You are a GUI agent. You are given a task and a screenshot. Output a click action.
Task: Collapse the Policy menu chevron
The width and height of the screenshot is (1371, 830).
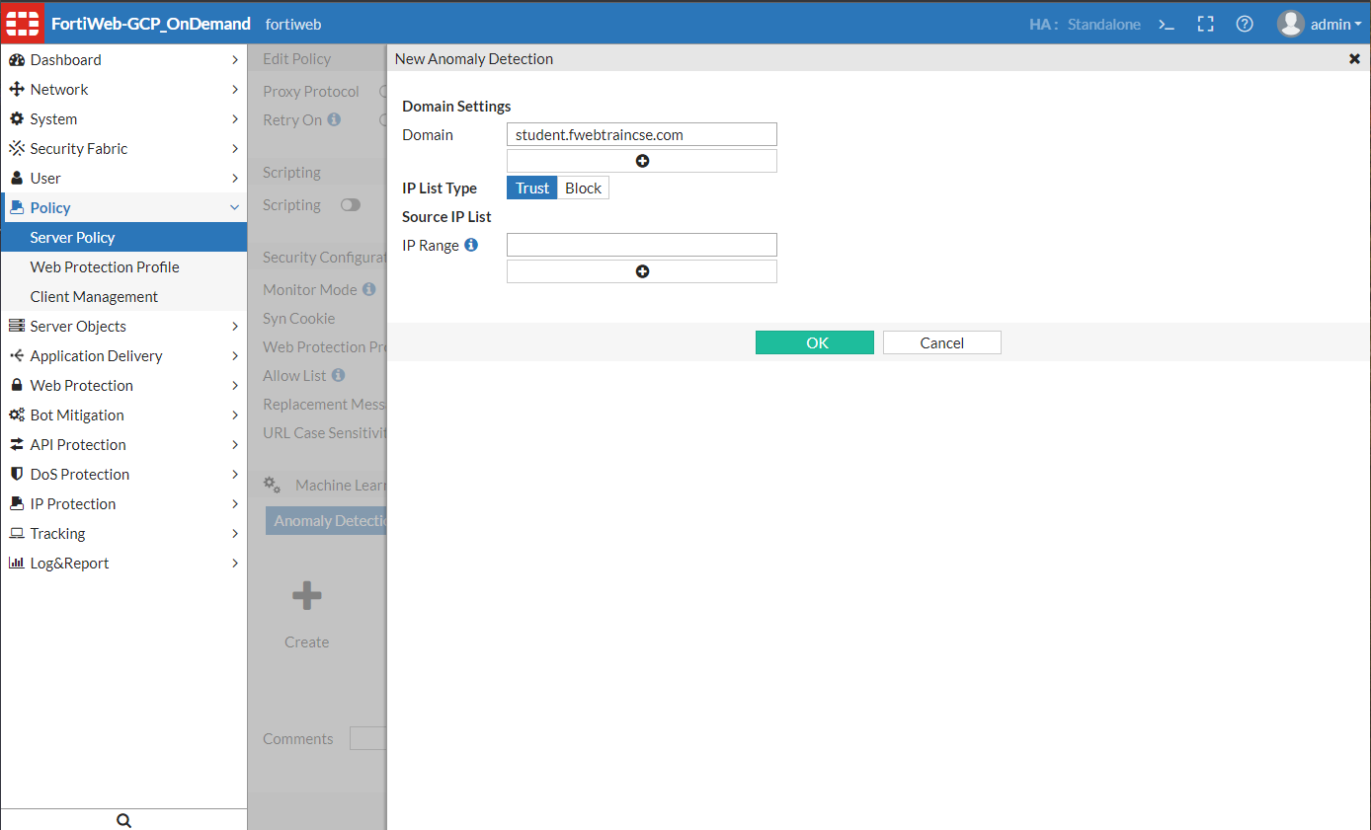click(x=235, y=208)
